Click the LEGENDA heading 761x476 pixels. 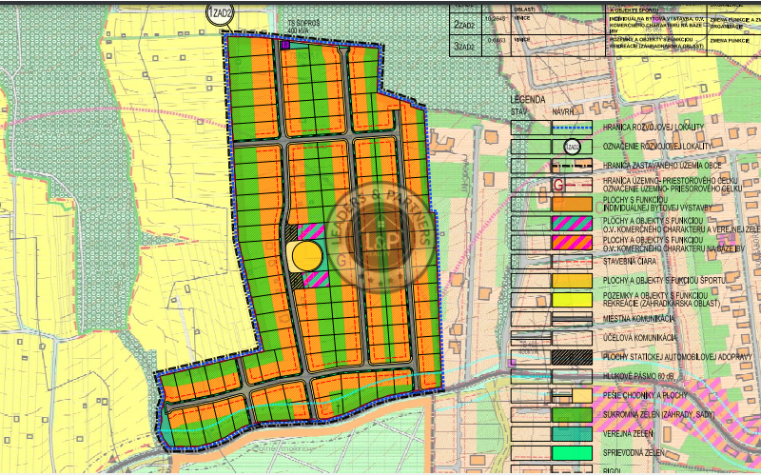(x=527, y=99)
